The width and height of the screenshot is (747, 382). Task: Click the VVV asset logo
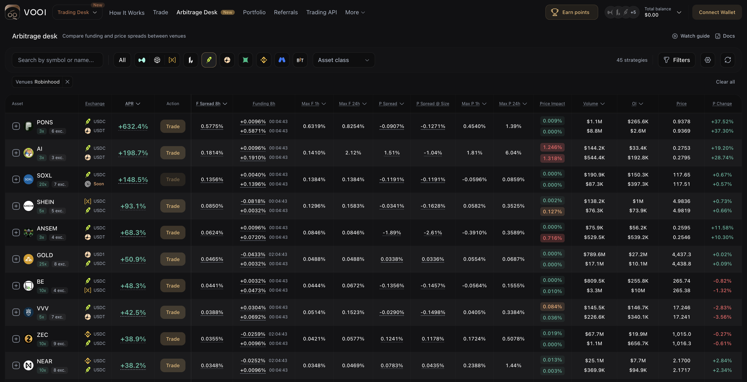pos(29,312)
